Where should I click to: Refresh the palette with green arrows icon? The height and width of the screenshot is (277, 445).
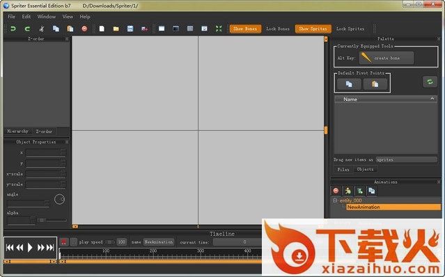[x=430, y=82]
